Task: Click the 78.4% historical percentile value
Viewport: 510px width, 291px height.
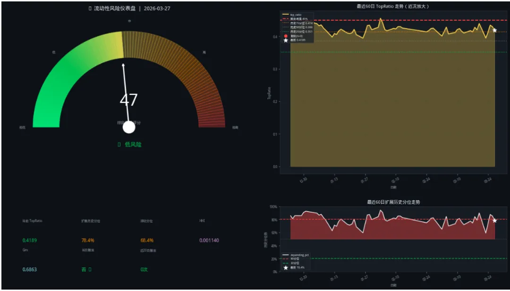Action: pyautogui.click(x=88, y=241)
